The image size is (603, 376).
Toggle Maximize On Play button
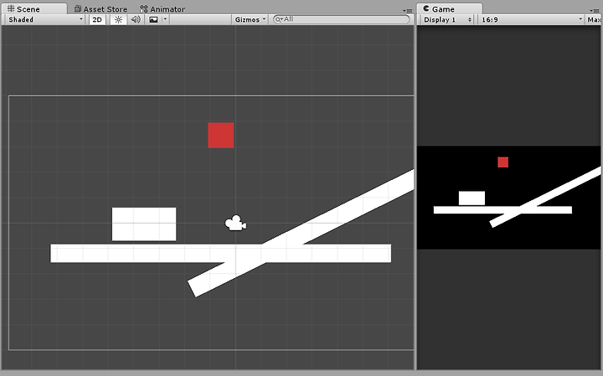(x=594, y=19)
